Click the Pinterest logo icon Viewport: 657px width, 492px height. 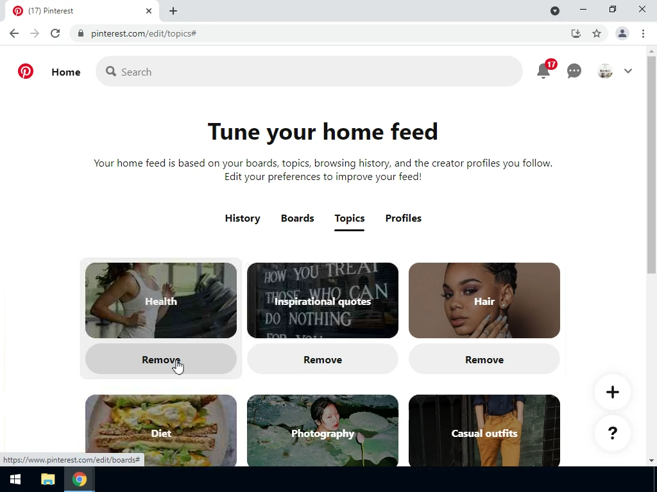pos(26,71)
